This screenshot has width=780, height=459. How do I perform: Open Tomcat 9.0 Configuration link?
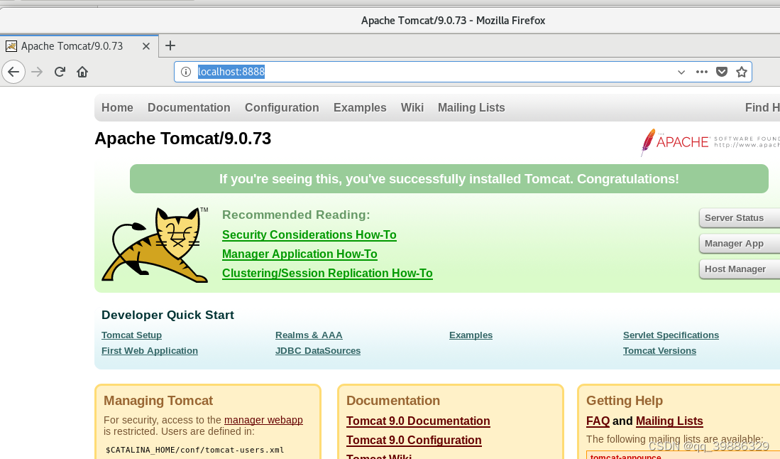(x=414, y=440)
